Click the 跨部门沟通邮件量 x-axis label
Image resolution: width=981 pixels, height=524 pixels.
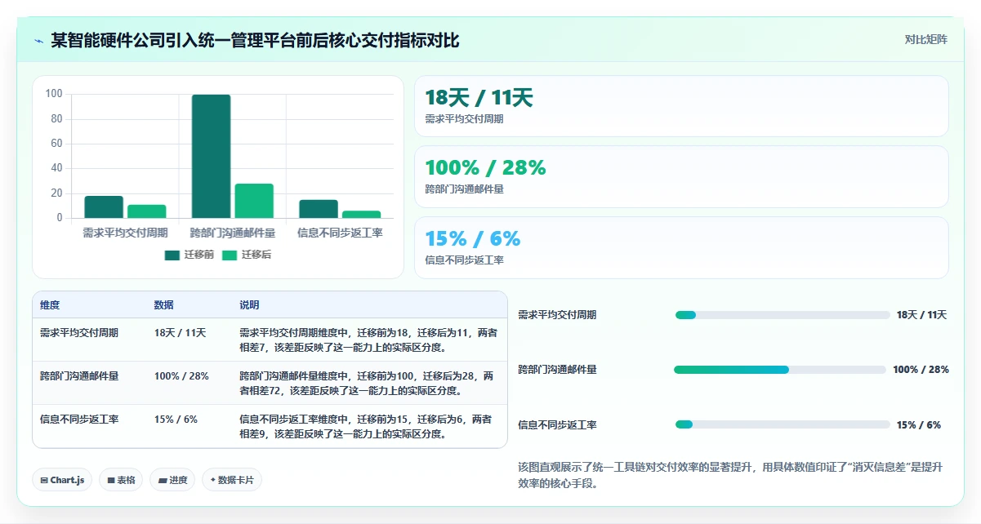233,233
